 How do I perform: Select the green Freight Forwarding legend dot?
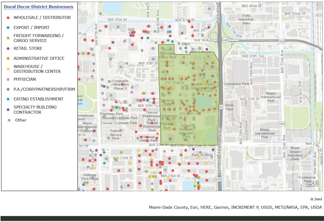pyautogui.click(x=8, y=38)
